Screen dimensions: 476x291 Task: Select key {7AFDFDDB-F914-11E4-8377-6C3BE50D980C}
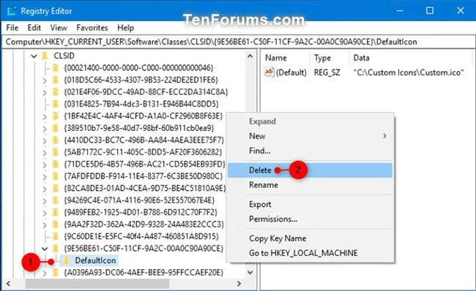(144, 176)
